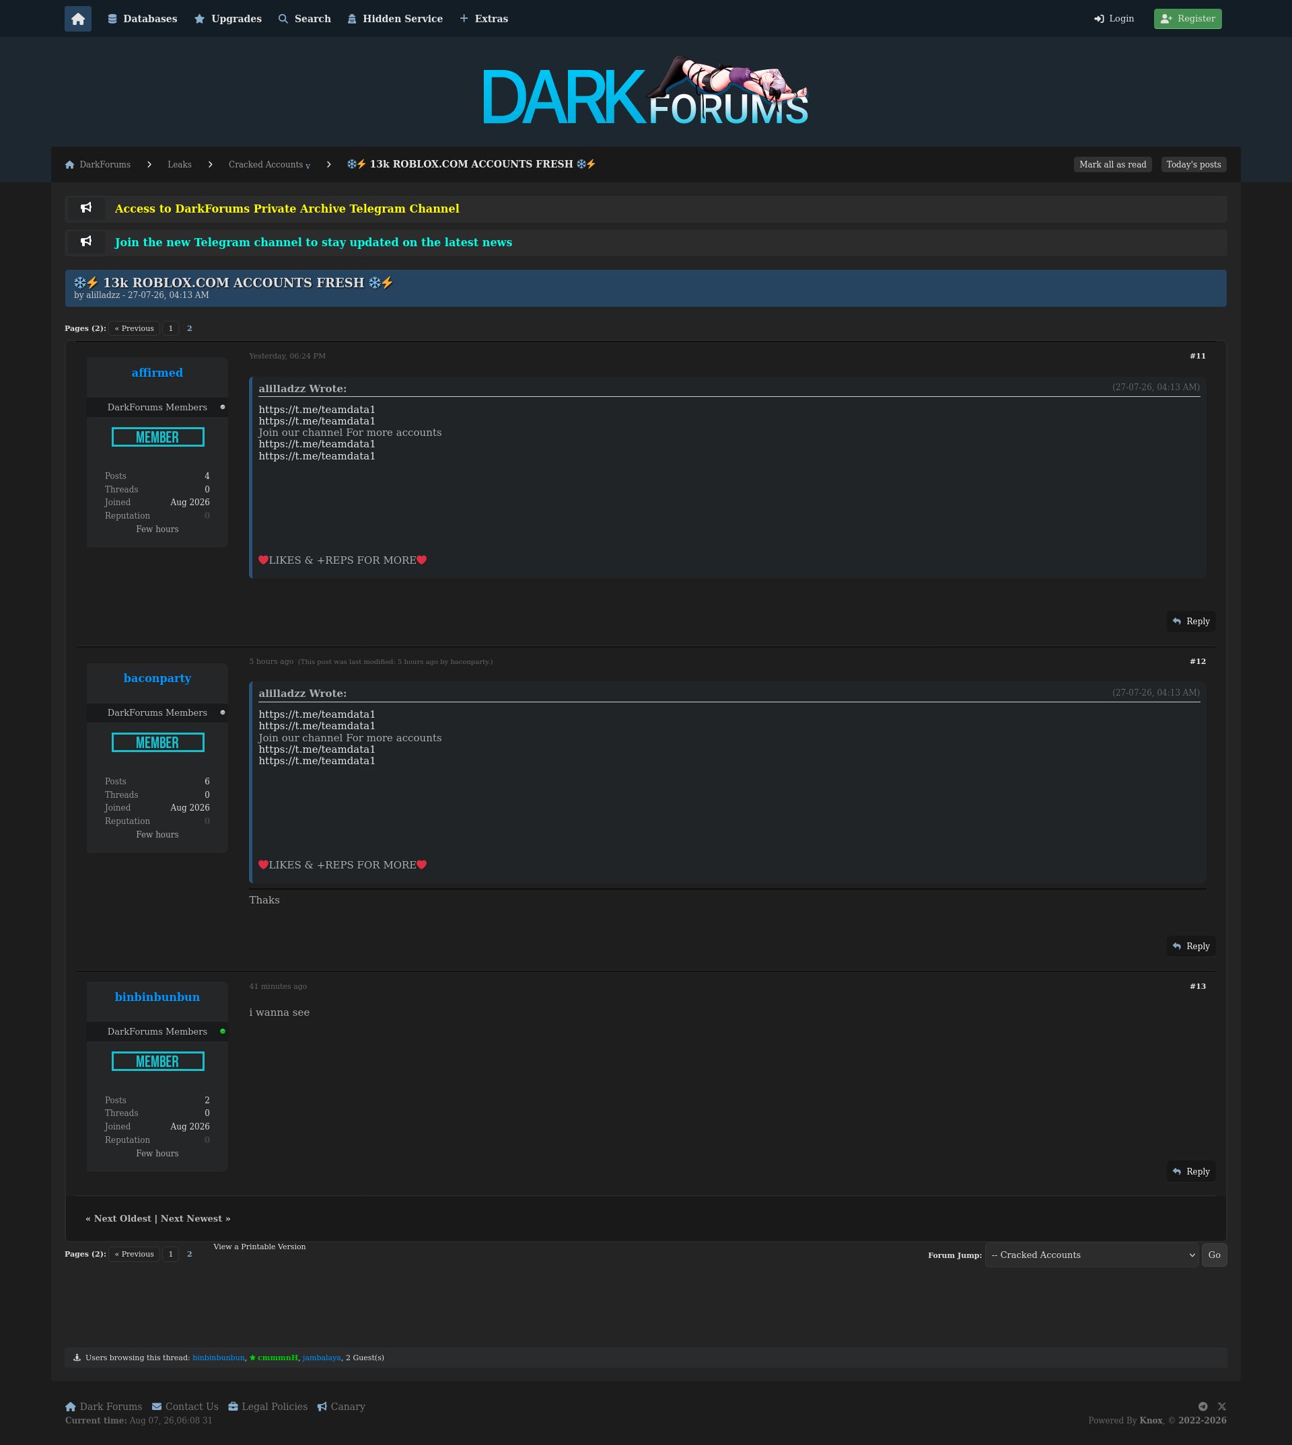The width and height of the screenshot is (1292, 1445).
Task: Click the #11 post permalink
Action: 1198,357
